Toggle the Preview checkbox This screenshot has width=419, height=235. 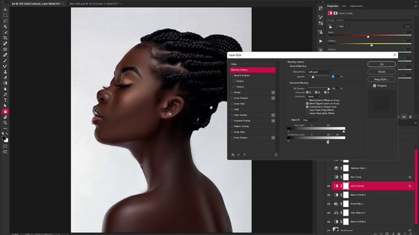click(x=374, y=86)
